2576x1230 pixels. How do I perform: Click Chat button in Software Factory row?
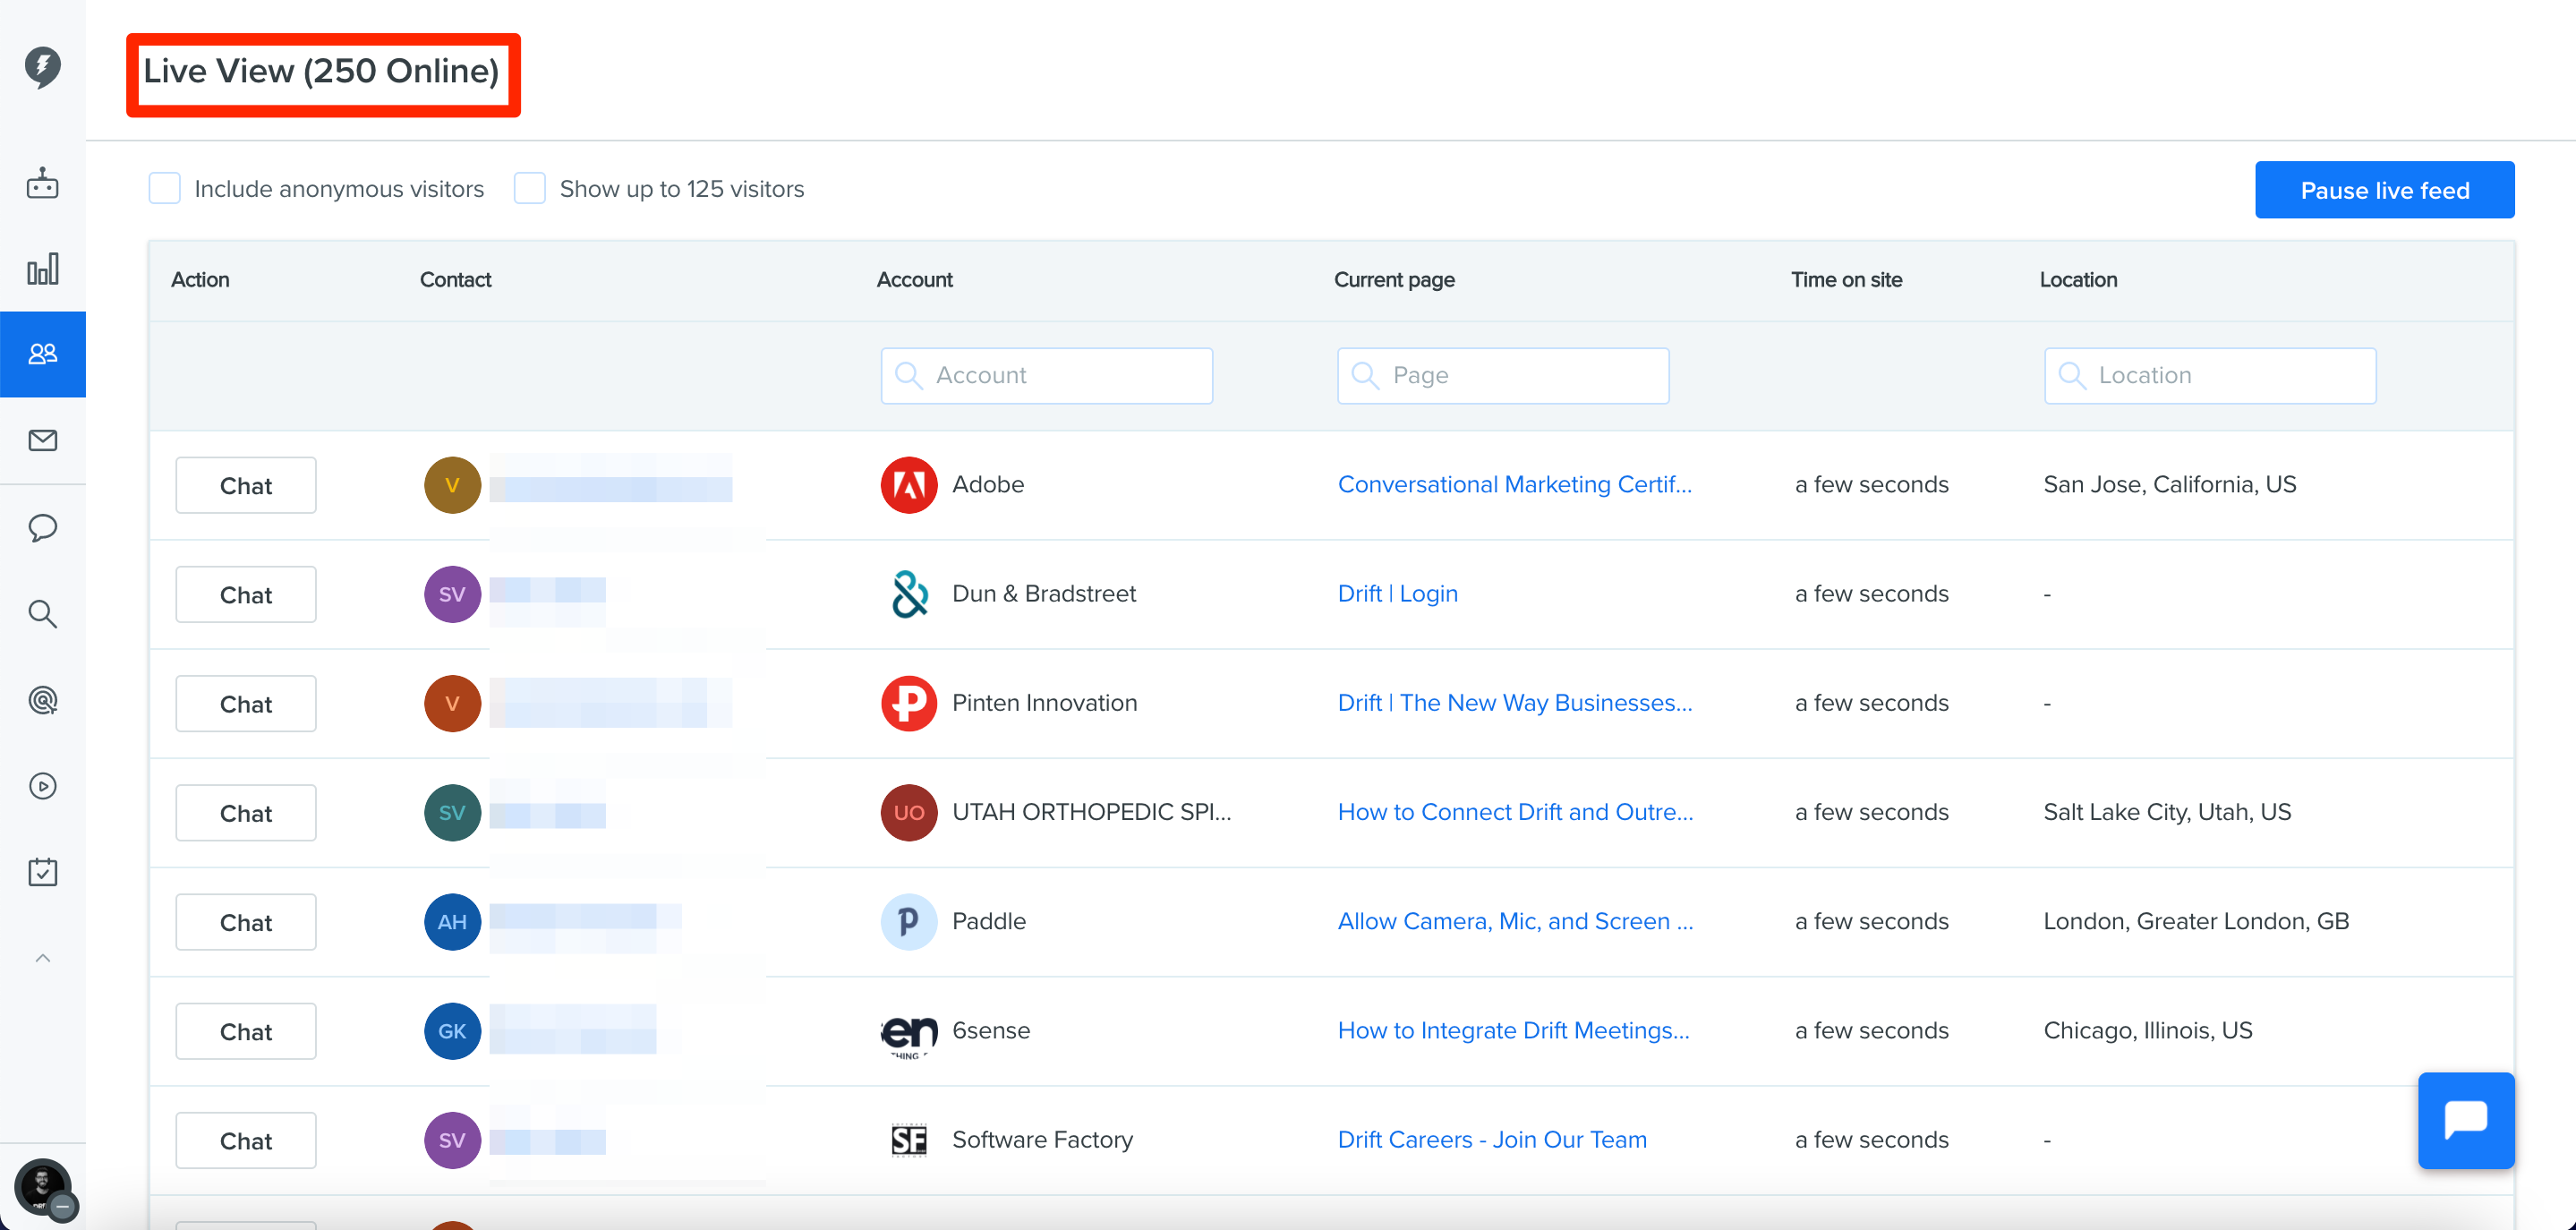pyautogui.click(x=246, y=1140)
